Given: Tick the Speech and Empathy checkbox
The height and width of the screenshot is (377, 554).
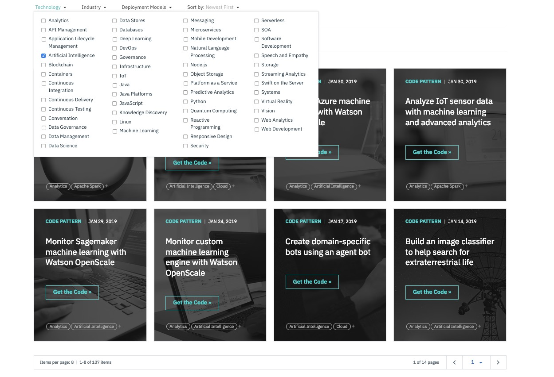Looking at the screenshot, I should tap(256, 56).
